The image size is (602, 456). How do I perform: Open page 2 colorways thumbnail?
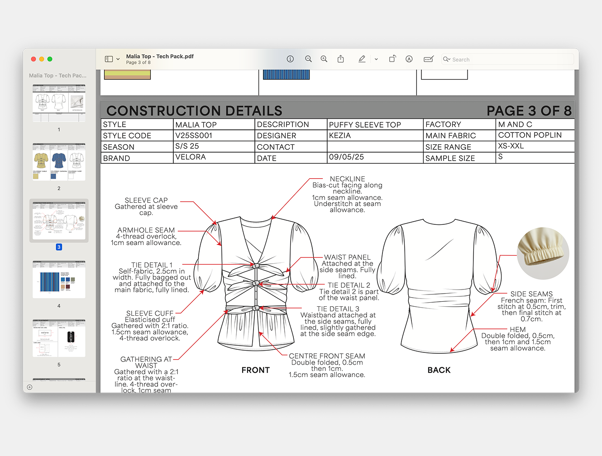(59, 162)
